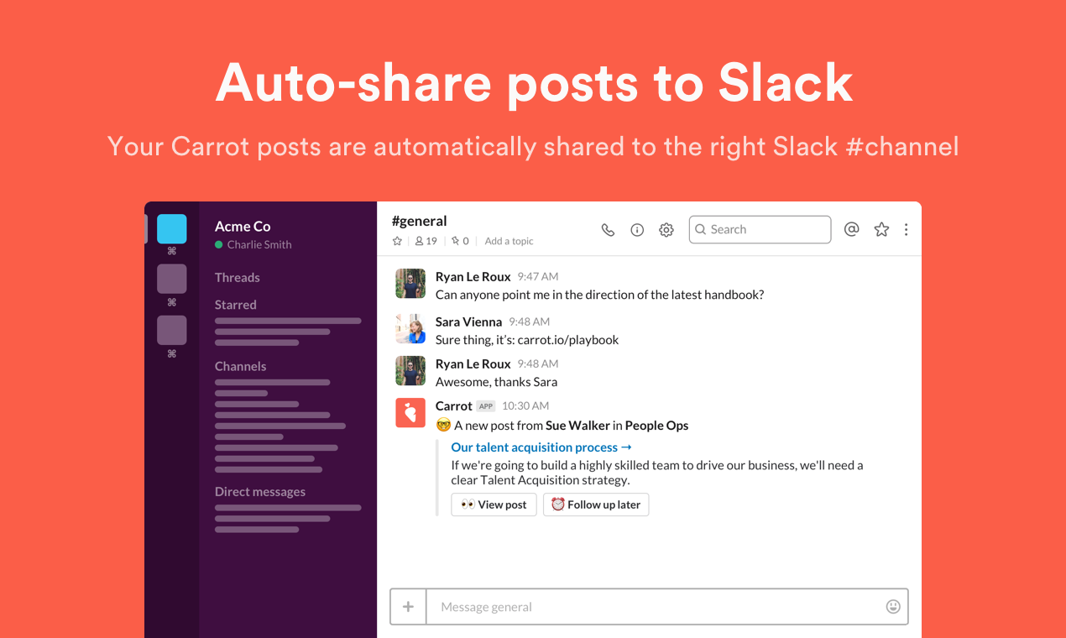Open the Acme Co workspace menu

click(243, 226)
